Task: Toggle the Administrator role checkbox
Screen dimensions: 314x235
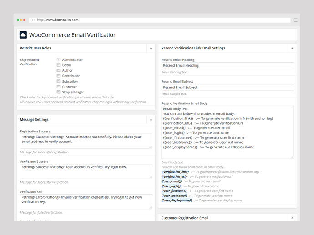Action: (x=58, y=59)
